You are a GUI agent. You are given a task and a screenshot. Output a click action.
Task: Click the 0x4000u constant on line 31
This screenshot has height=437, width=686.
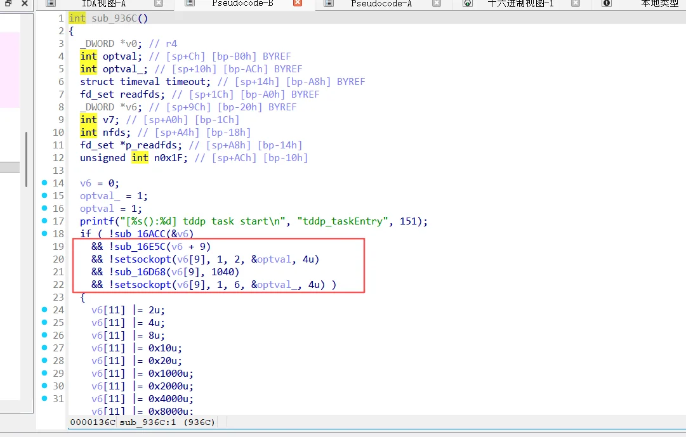pos(168,399)
